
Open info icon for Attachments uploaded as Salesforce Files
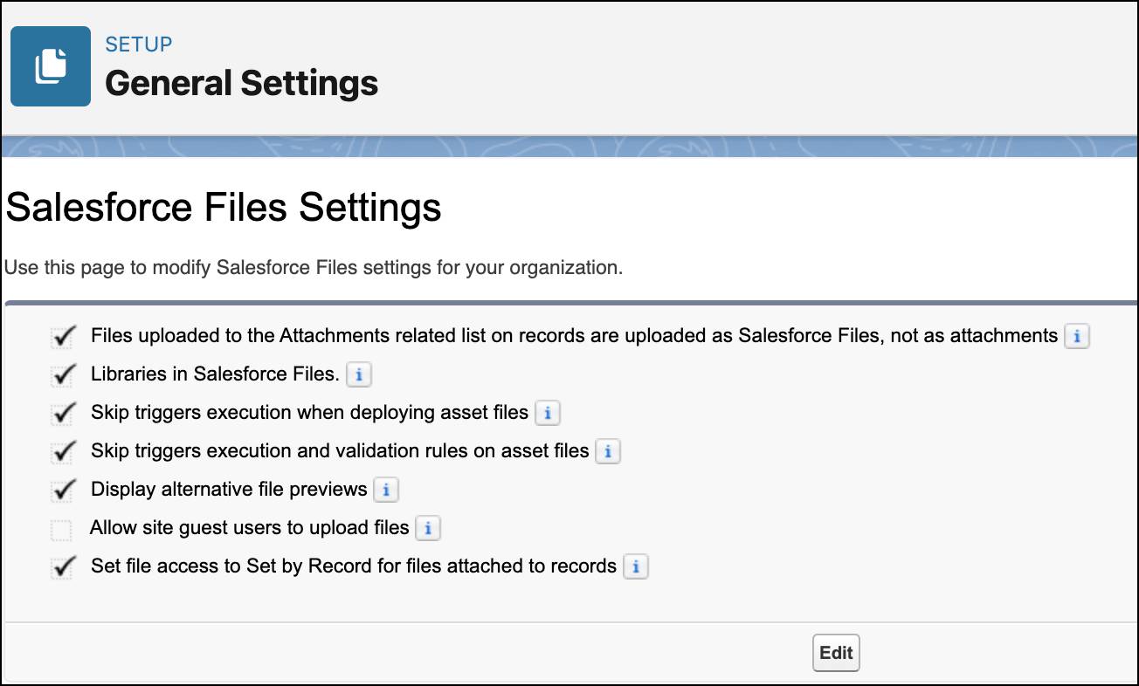coord(1076,336)
